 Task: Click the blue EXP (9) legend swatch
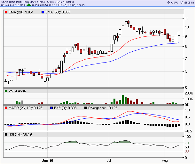pos(51,108)
